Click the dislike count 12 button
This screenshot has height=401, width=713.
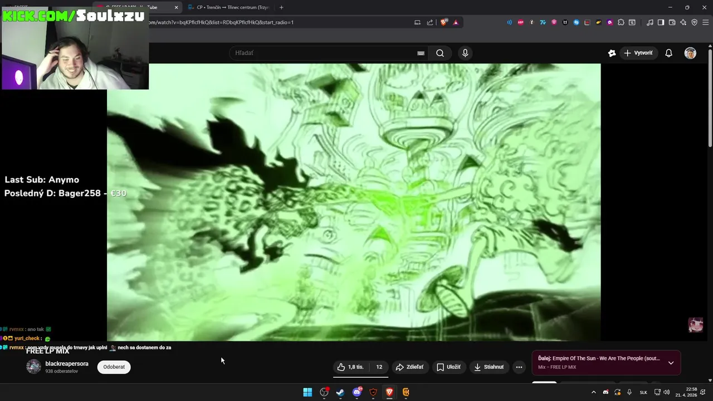pyautogui.click(x=379, y=367)
